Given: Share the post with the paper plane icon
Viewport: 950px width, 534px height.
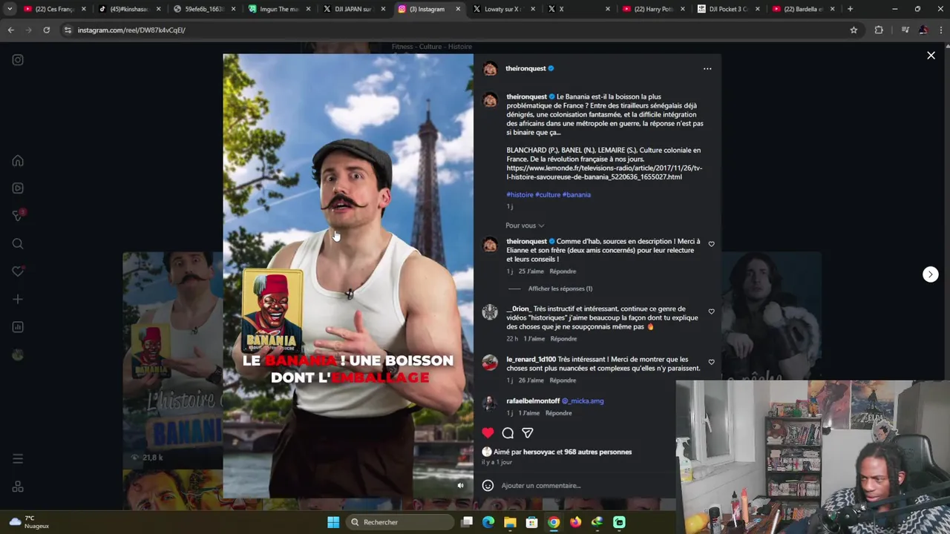Looking at the screenshot, I should pos(528,432).
